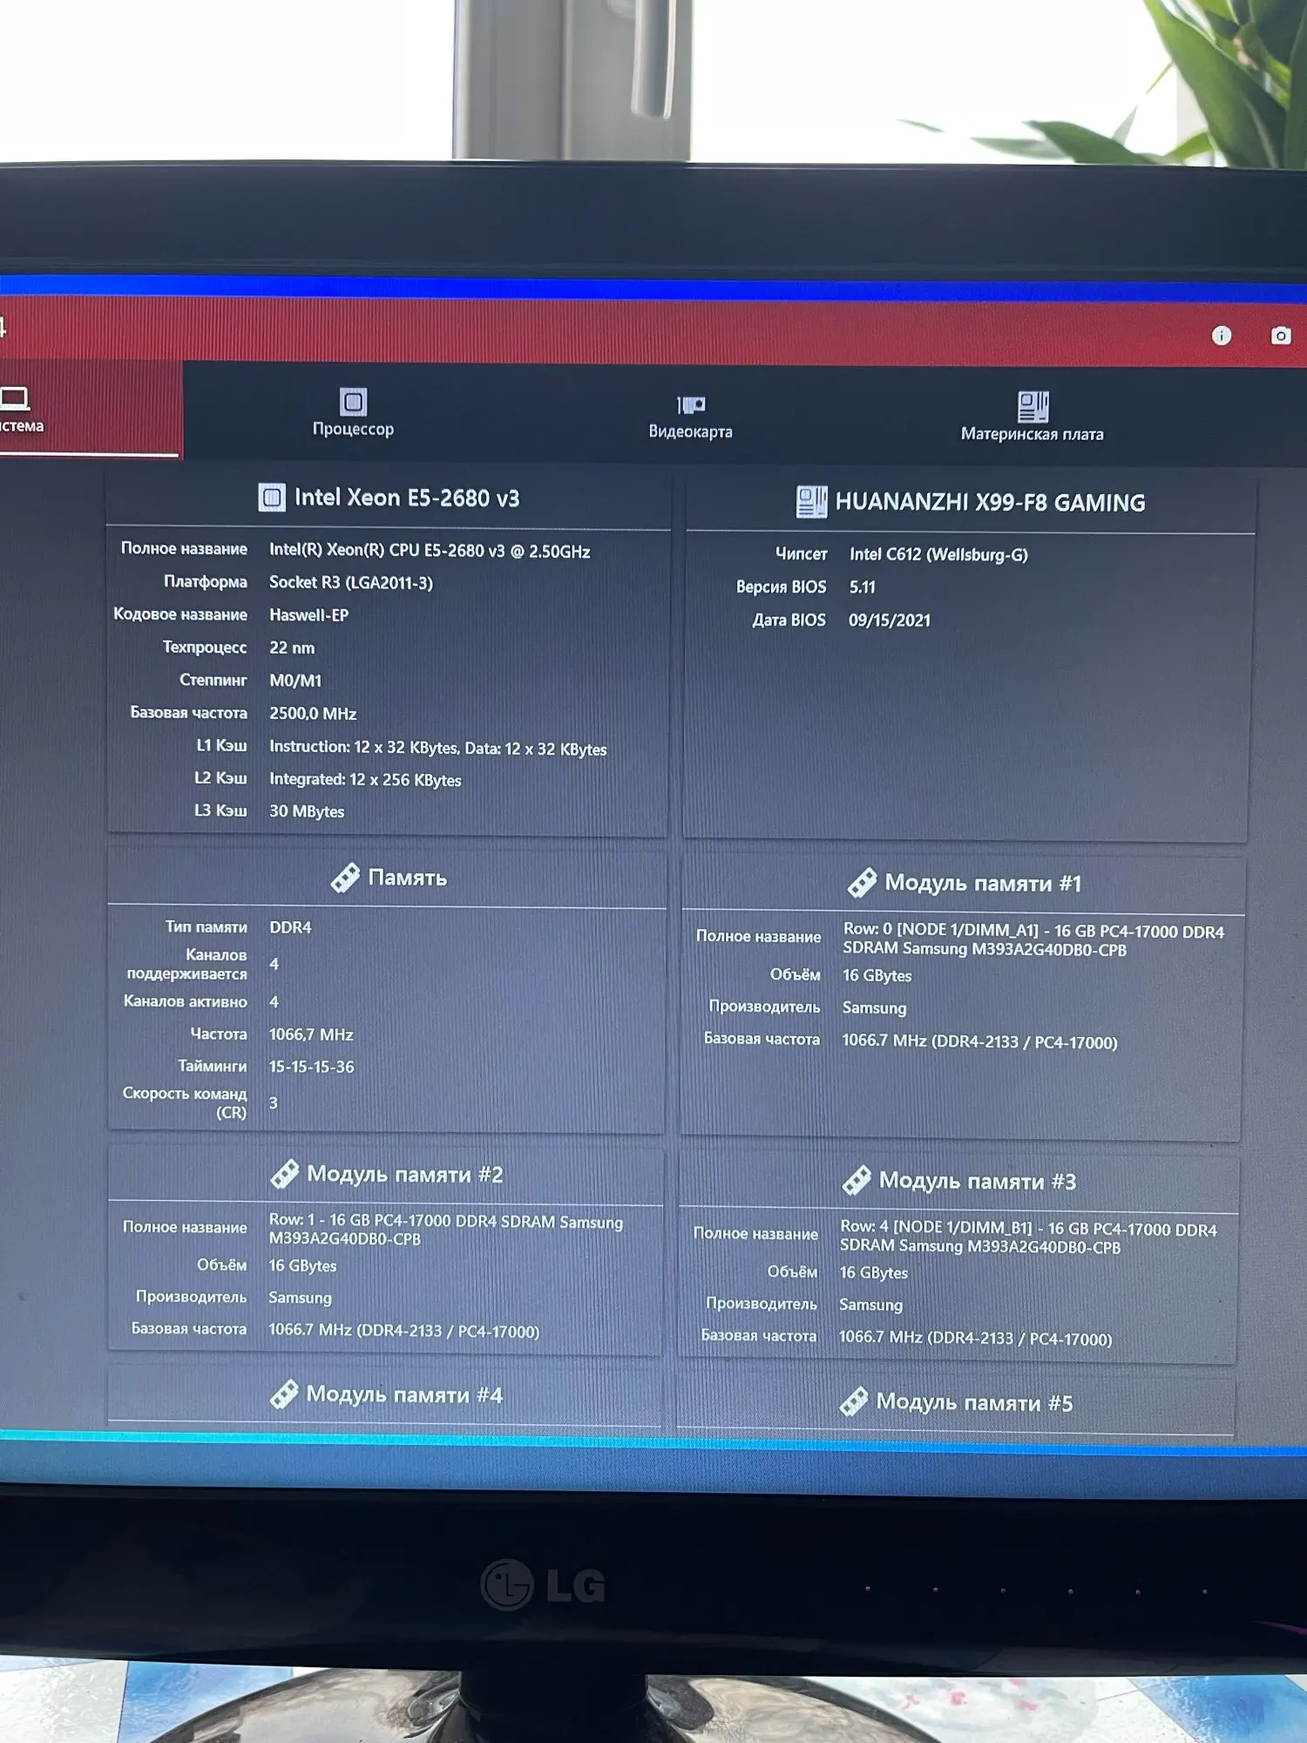Click the Intel Xeon E5-2680 v3 heading
The image size is (1307, 1743).
[407, 498]
